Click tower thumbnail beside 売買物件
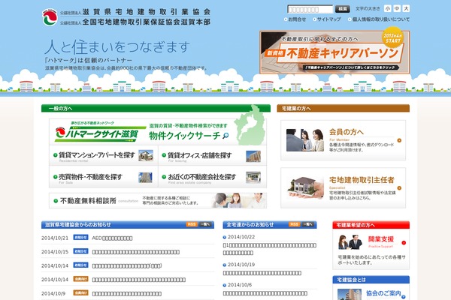Viewport: 451px width, 300px height. click(145, 178)
